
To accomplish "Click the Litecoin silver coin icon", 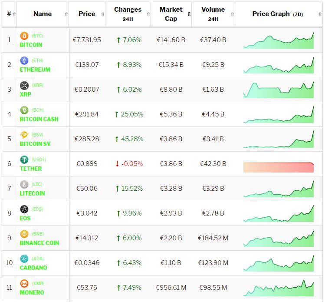I will (x=24, y=185).
